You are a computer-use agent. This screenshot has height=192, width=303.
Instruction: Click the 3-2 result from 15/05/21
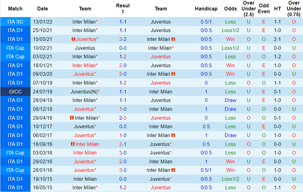click(x=122, y=39)
